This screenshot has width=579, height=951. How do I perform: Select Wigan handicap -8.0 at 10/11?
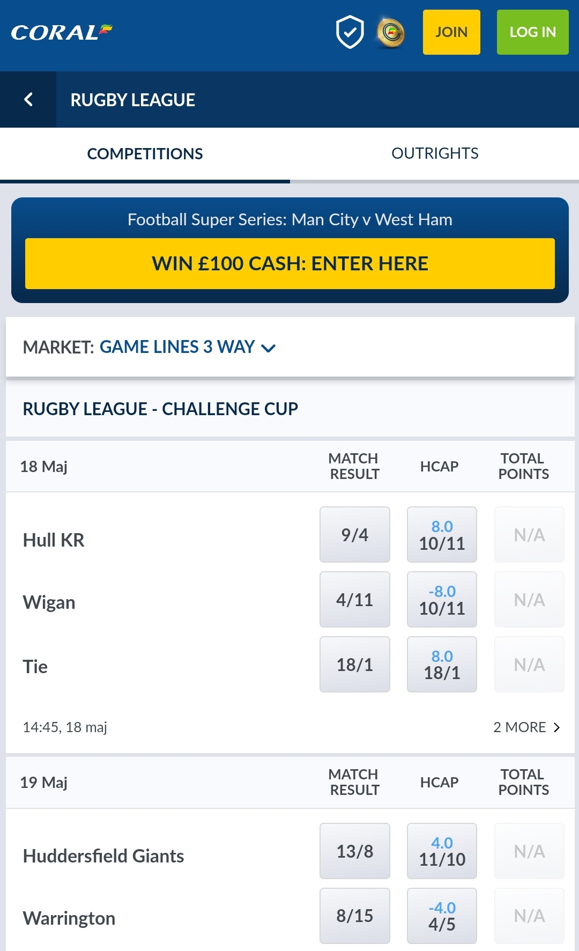click(x=441, y=599)
